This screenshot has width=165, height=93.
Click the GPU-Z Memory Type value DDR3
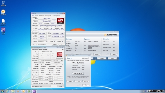point(43,71)
